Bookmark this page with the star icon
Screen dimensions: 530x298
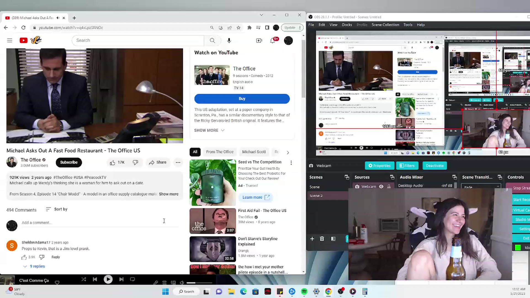pyautogui.click(x=239, y=28)
